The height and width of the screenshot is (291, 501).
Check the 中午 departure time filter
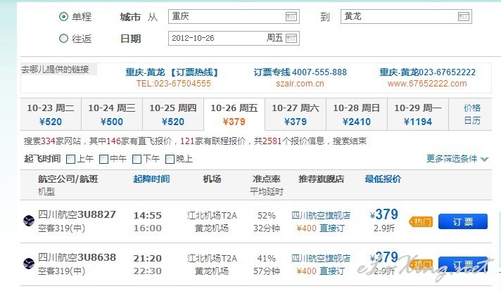[104, 159]
